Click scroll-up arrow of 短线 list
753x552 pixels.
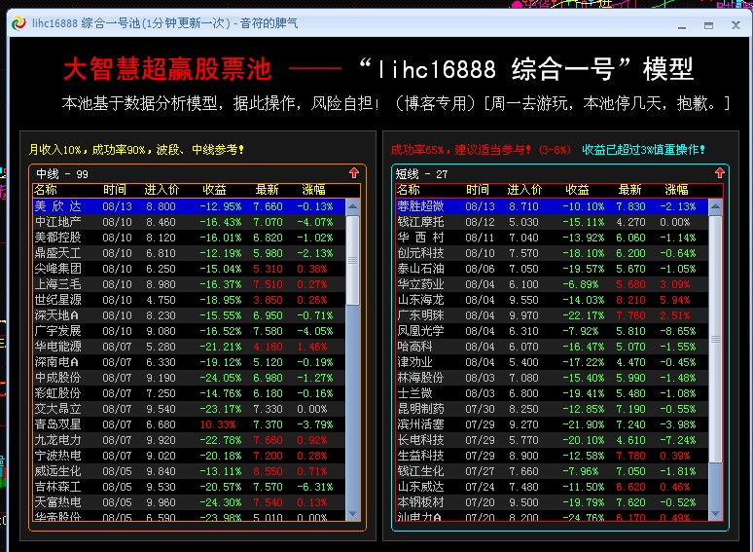click(715, 206)
